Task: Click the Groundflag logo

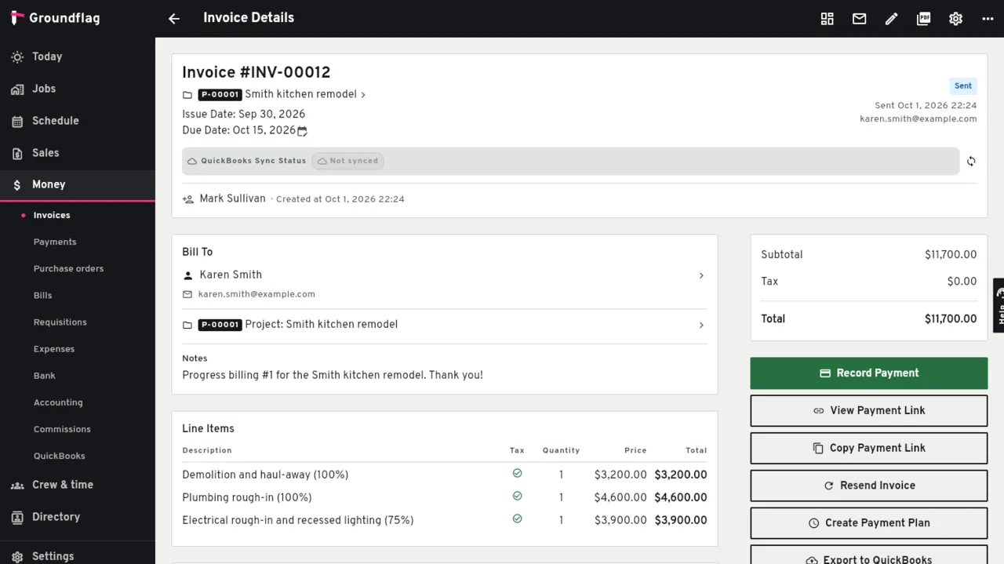Action: coord(56,18)
